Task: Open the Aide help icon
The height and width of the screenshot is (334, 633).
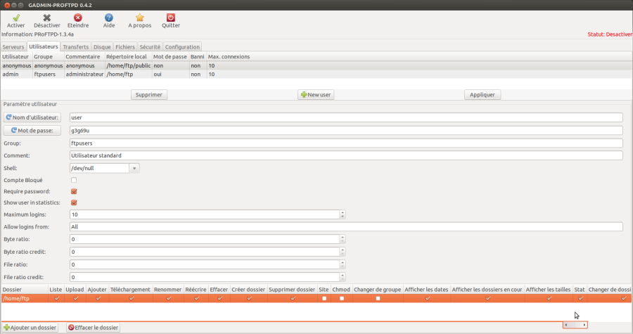Action: [x=109, y=17]
